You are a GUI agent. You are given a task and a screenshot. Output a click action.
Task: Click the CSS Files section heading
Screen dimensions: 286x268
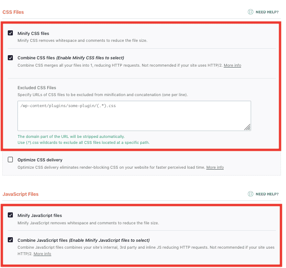[x=13, y=12]
